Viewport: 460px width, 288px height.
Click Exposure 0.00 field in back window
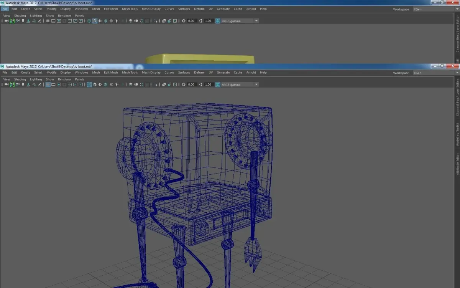[x=192, y=21]
